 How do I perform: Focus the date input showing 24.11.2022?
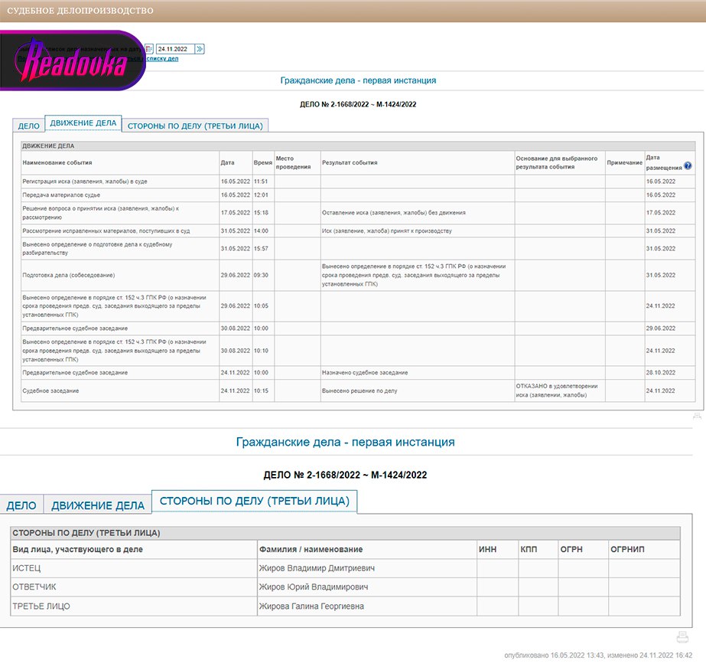[176, 49]
